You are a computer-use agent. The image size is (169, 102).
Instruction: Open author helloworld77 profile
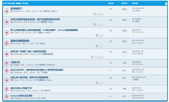pyautogui.click(x=19, y=11)
